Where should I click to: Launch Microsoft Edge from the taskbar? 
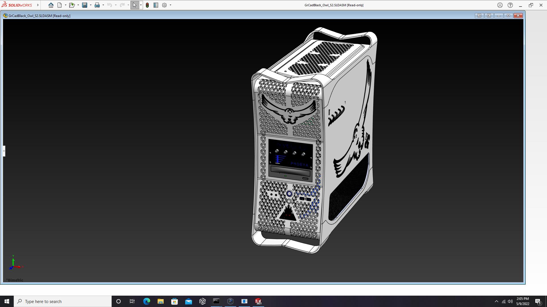tap(146, 301)
